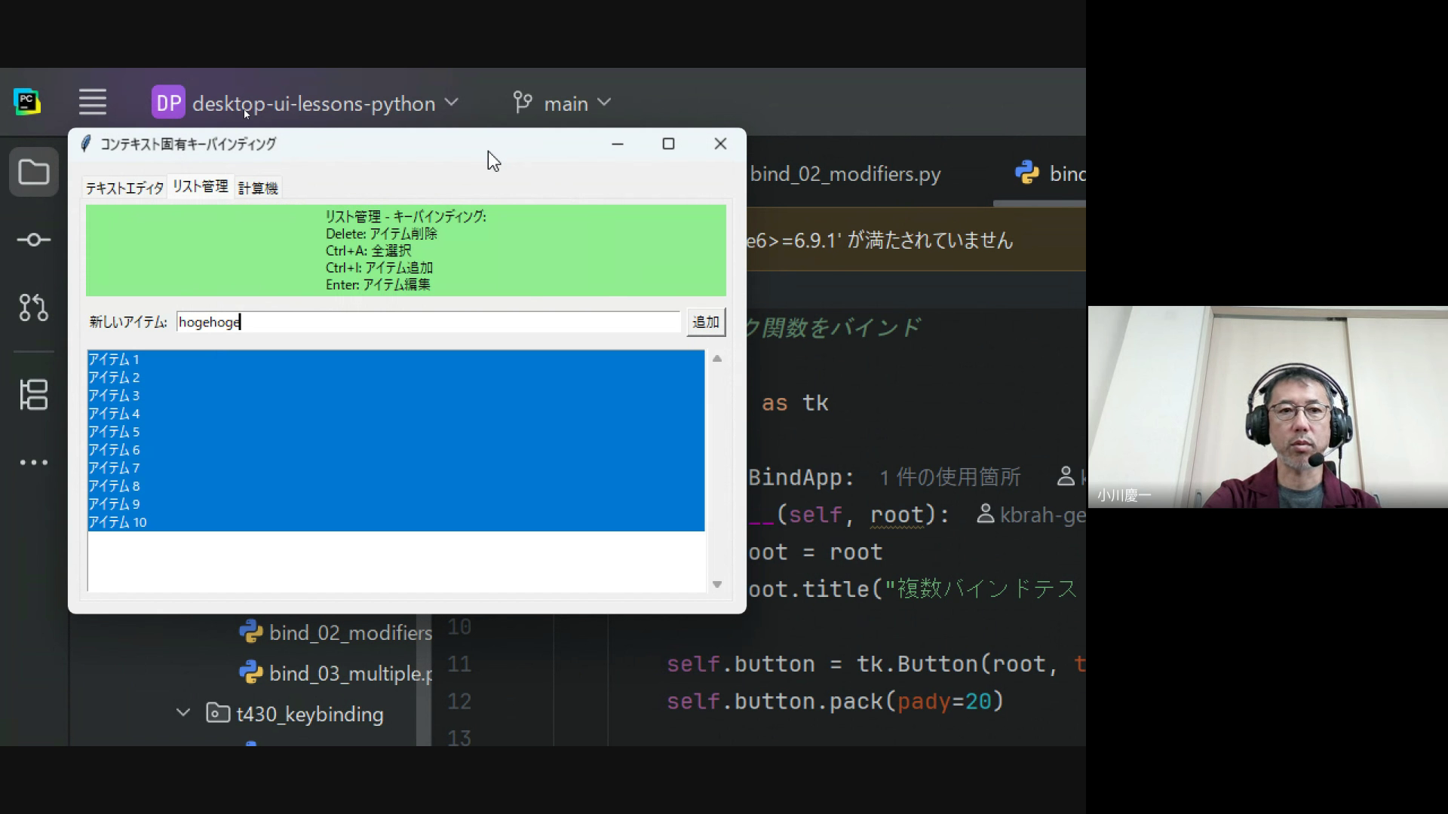1448x814 pixels.
Task: Show more tool windows ellipsis
Action: (34, 463)
